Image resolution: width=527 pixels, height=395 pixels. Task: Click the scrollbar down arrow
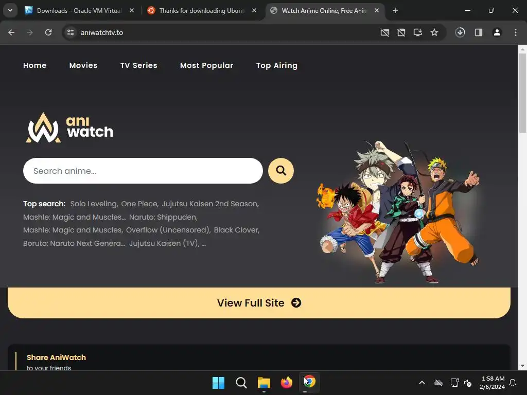point(522,366)
